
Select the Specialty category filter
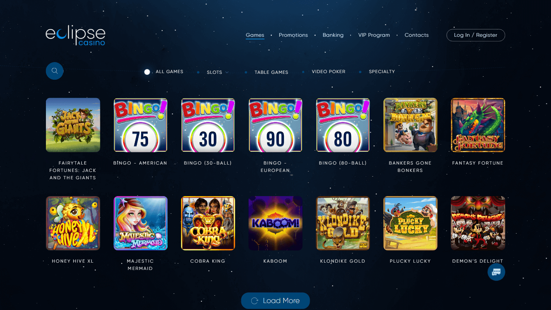382,72
